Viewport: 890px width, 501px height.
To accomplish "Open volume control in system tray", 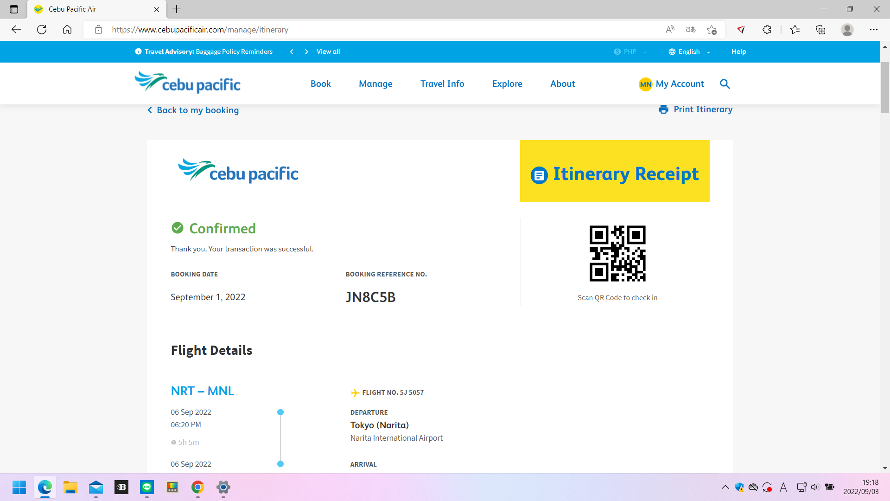I will pyautogui.click(x=815, y=487).
